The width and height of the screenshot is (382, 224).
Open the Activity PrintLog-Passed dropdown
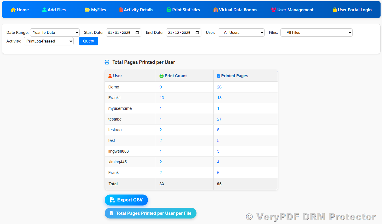point(48,41)
